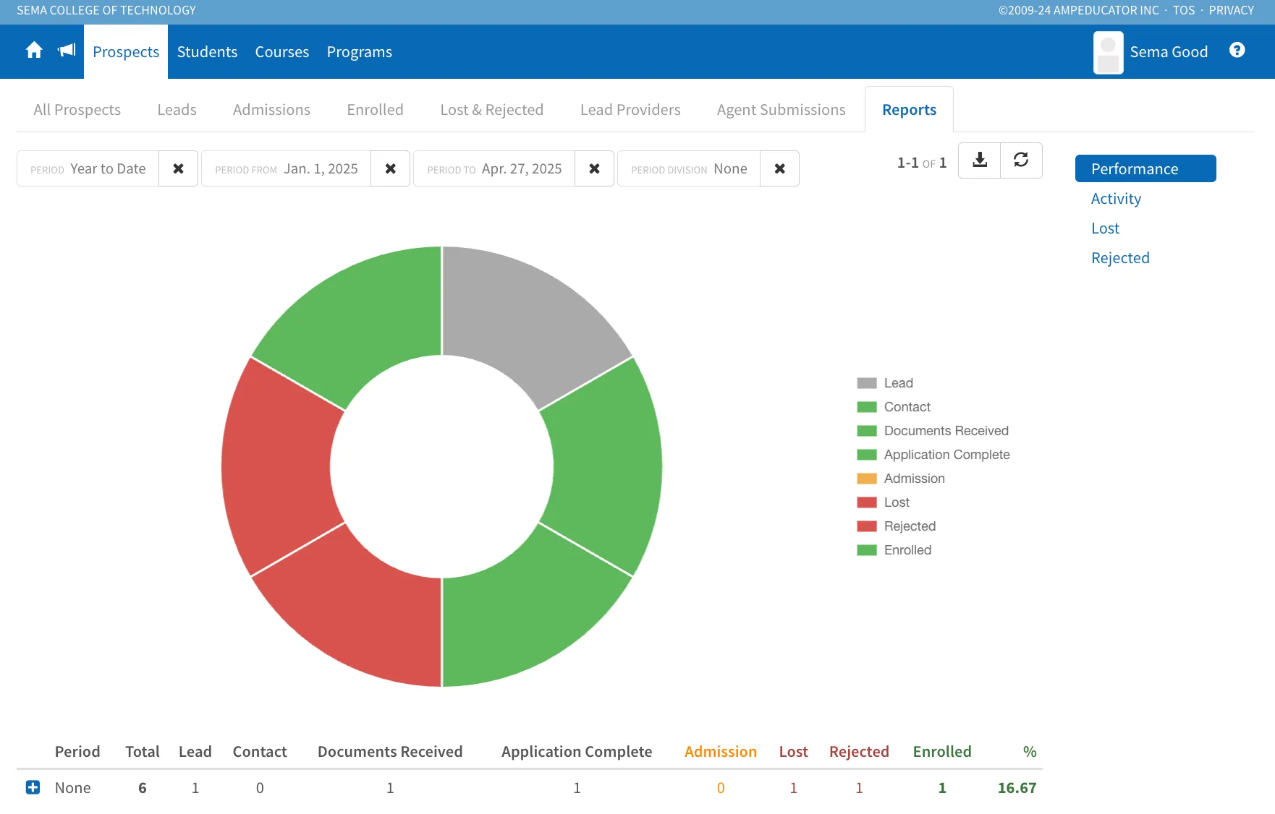Open the Students menu
Viewport: 1275px width, 814px height.
(207, 52)
